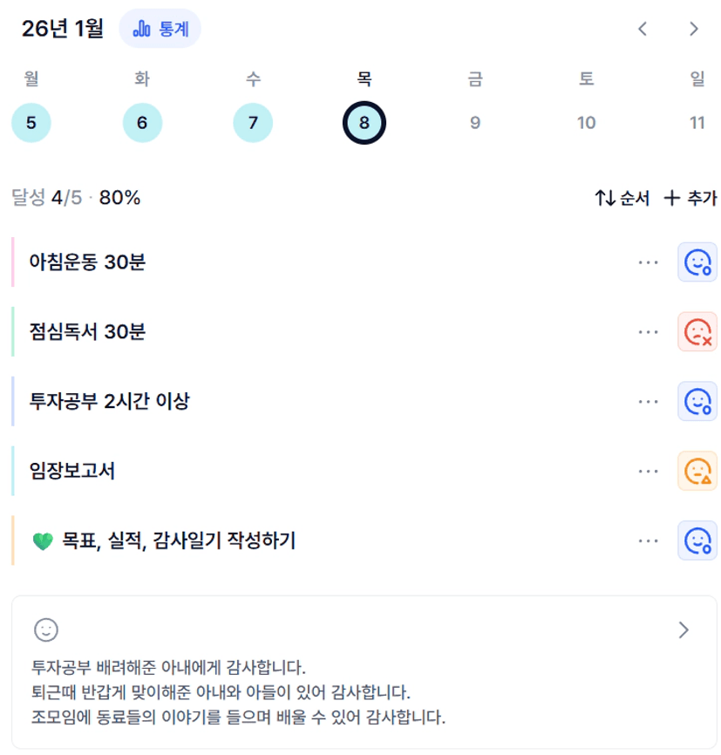Click 추가 to add a habit
The height and width of the screenshot is (755, 721).
tap(690, 198)
